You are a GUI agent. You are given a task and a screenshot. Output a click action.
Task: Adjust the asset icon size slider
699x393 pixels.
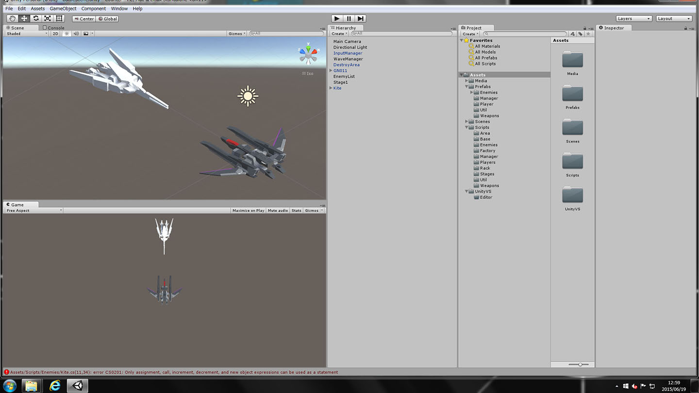580,364
